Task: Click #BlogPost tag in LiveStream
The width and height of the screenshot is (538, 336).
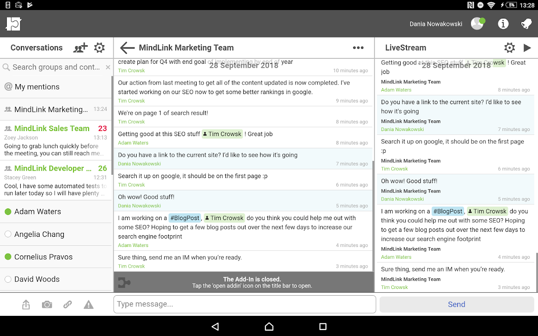Action: 448,211
